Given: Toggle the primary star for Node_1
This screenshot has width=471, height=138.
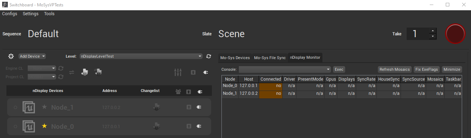Looking at the screenshot, I should [44, 107].
